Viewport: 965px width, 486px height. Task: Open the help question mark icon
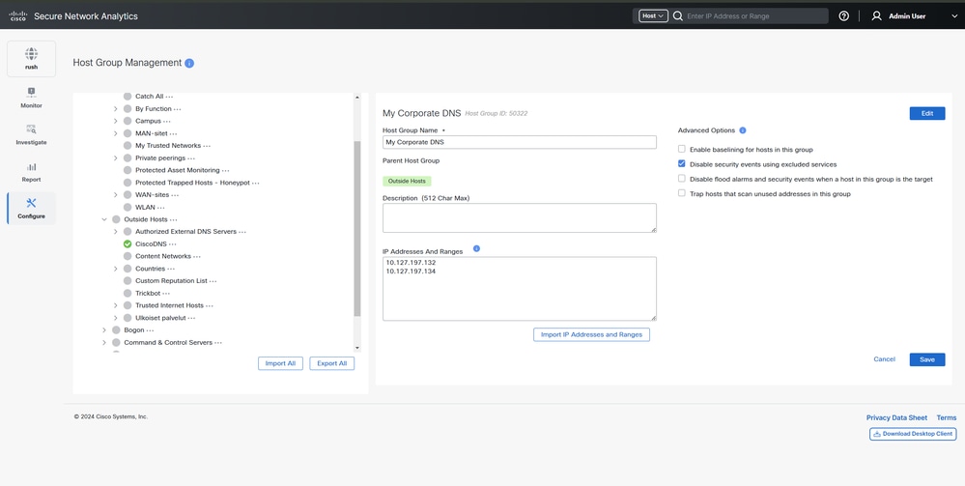click(843, 16)
